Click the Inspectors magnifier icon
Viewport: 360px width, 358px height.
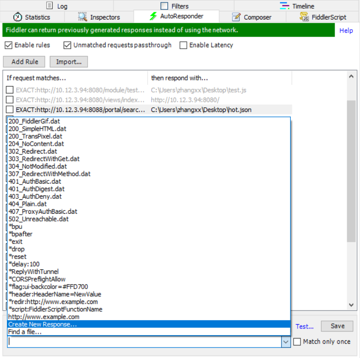(83, 17)
